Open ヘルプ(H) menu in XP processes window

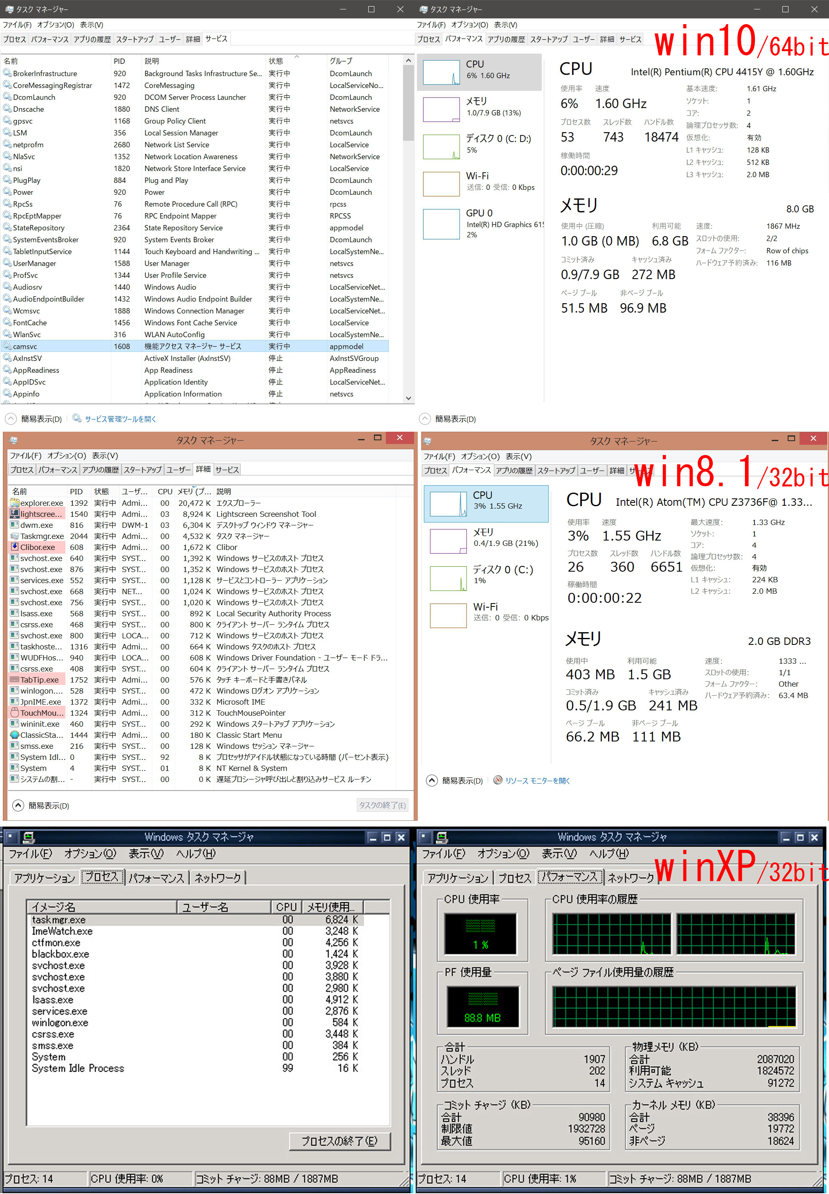196,854
